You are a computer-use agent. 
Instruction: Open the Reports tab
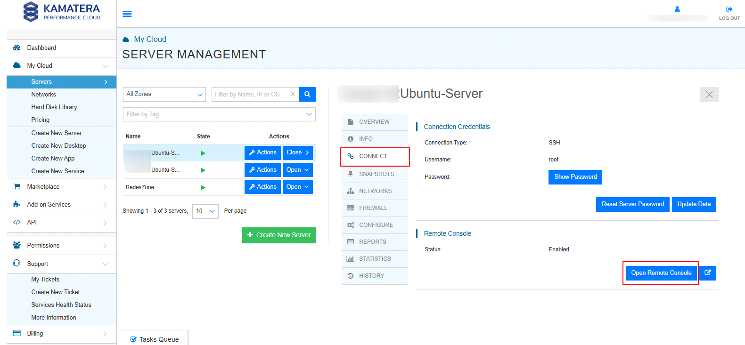pos(375,242)
